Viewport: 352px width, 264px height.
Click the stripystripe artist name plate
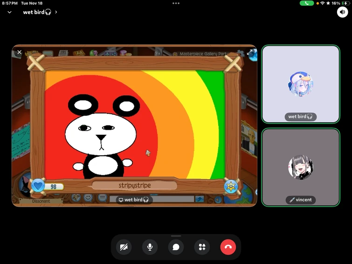click(134, 186)
